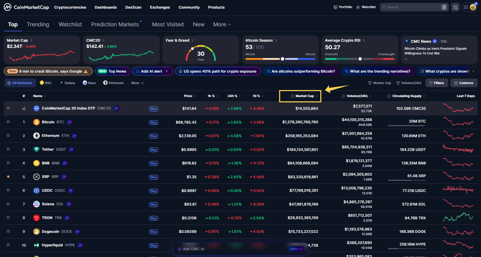481x257 pixels.
Task: Select the Solana network filter chip
Action: pos(67,83)
